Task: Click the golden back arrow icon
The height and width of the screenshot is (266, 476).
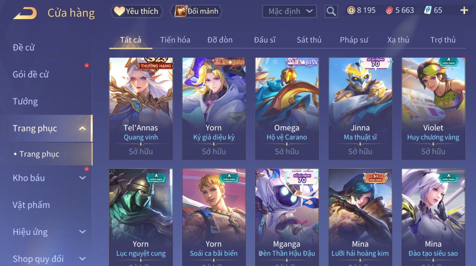Action: pyautogui.click(x=25, y=13)
